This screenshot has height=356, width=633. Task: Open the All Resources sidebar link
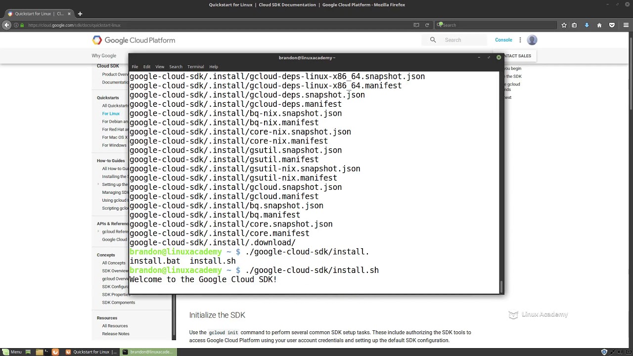pyautogui.click(x=115, y=326)
